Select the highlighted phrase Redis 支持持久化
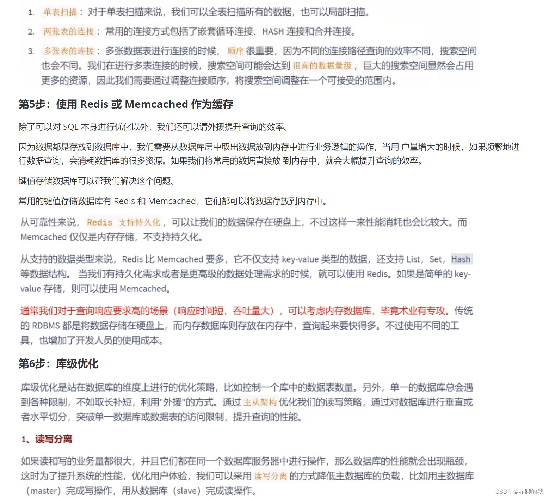 [x=124, y=222]
